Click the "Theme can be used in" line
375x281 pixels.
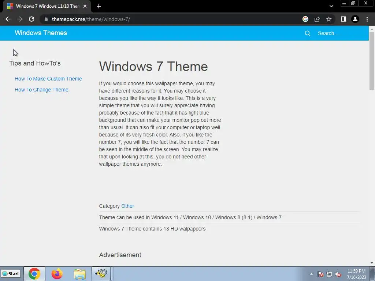[x=190, y=217]
